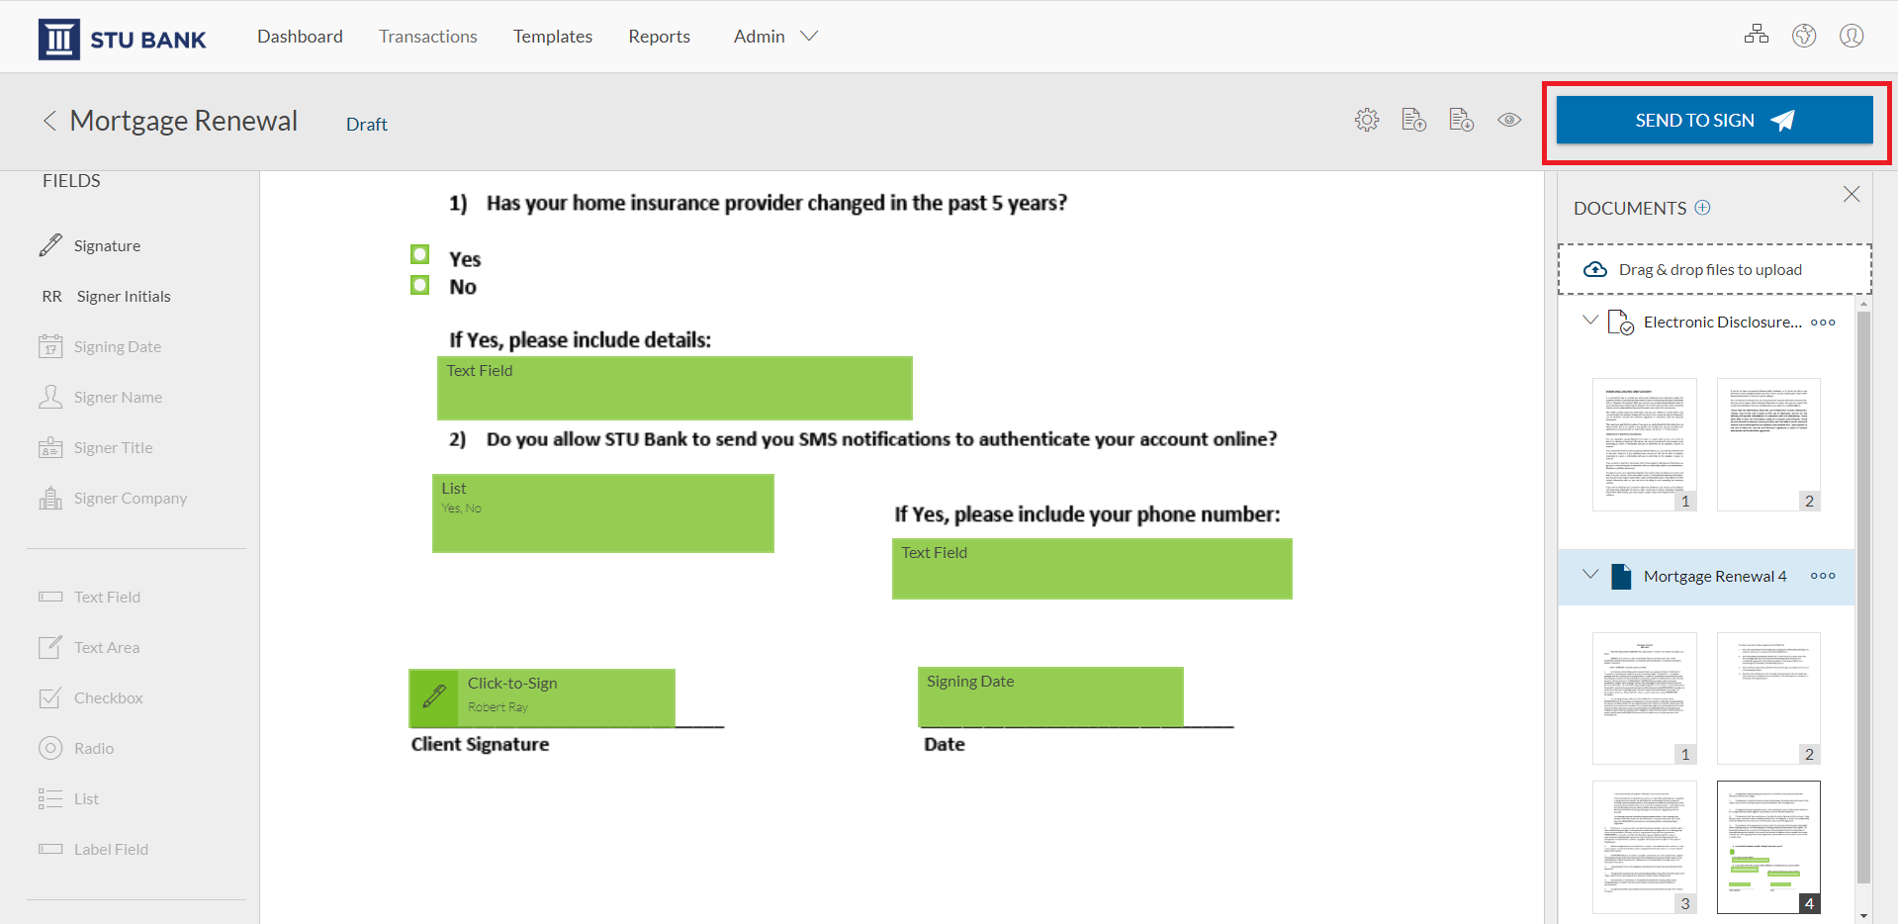The width and height of the screenshot is (1898, 924).
Task: Click the SEND TO SIGN button
Action: point(1714,120)
